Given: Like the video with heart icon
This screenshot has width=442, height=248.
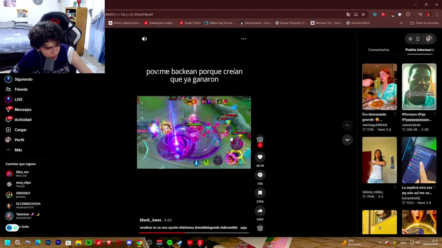Looking at the screenshot, I should pyautogui.click(x=260, y=157).
